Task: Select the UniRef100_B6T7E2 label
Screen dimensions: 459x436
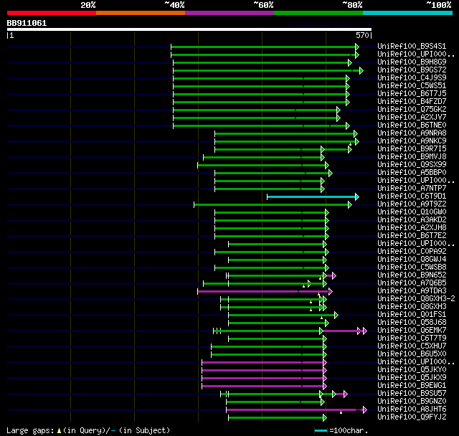Action: click(412, 236)
